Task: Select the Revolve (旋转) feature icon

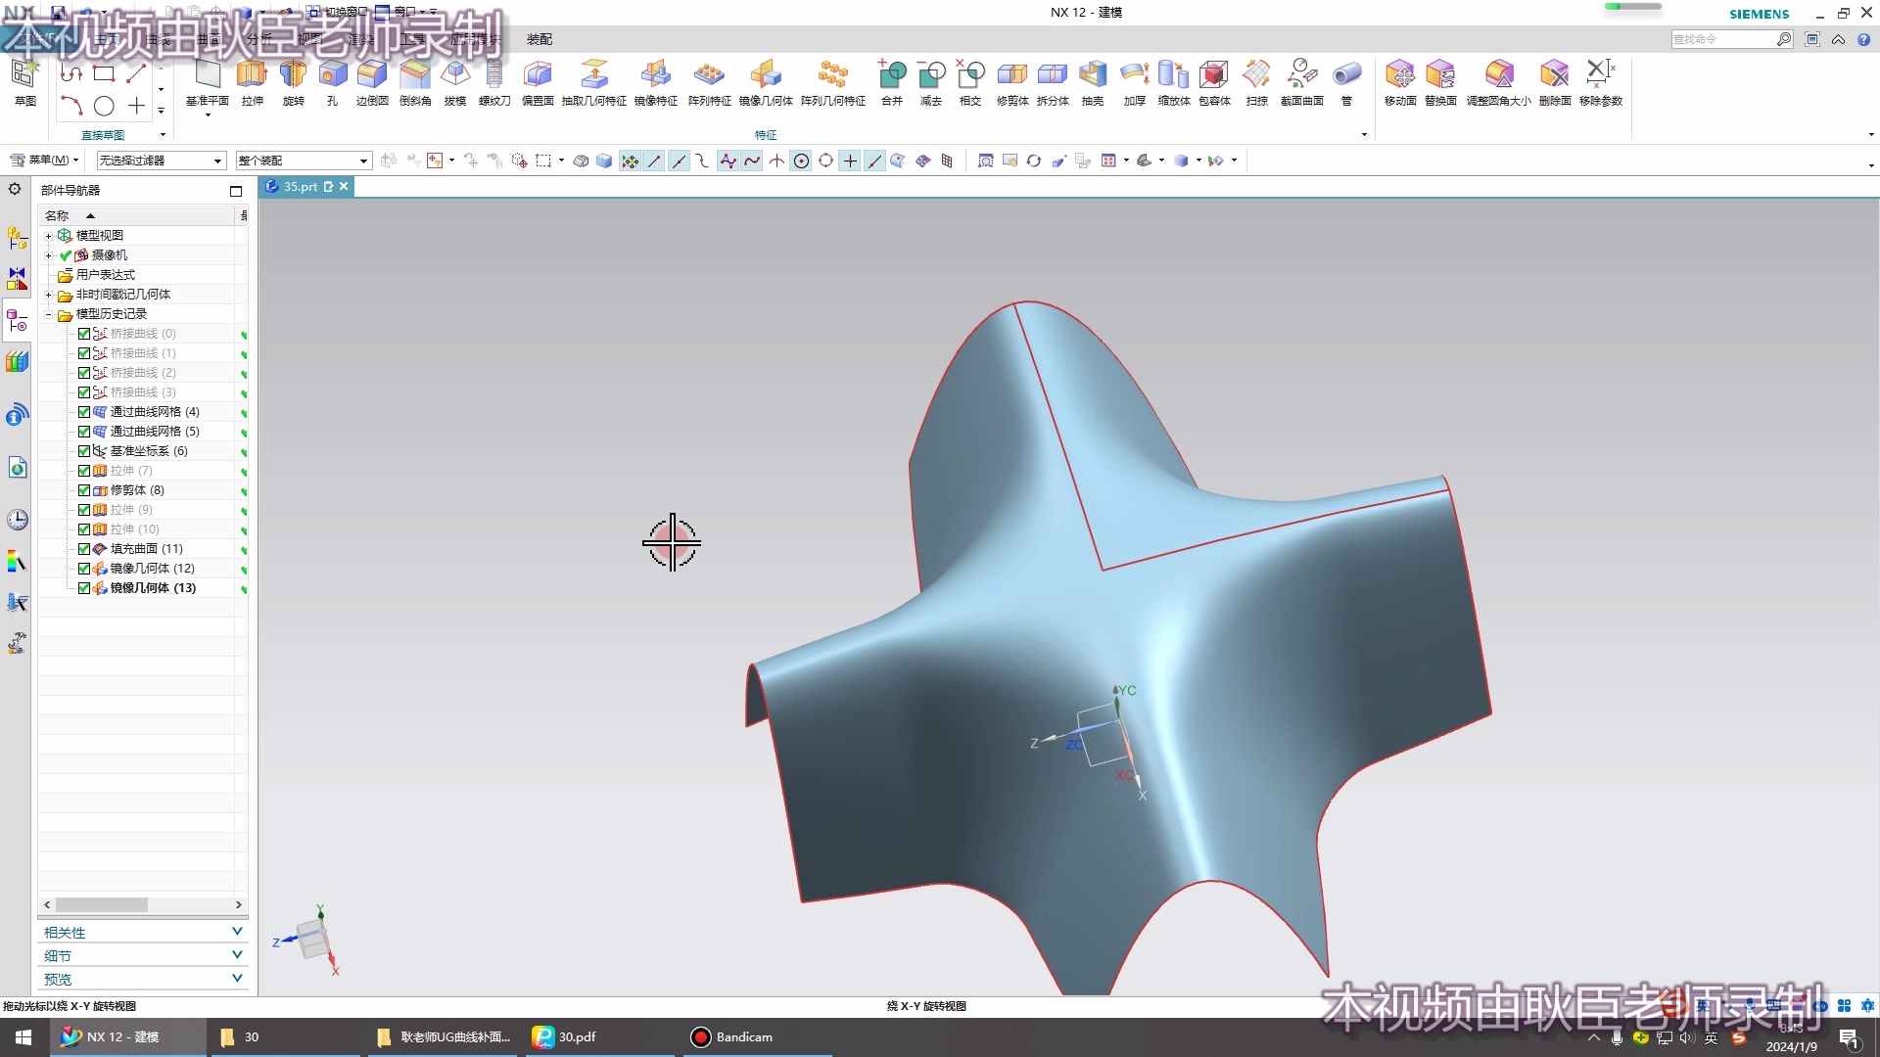Action: [x=293, y=75]
